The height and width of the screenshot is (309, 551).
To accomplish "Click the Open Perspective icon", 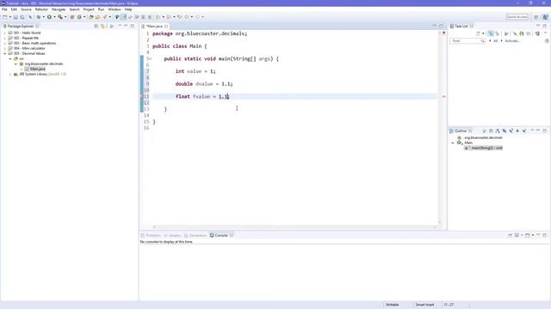I will point(536,17).
